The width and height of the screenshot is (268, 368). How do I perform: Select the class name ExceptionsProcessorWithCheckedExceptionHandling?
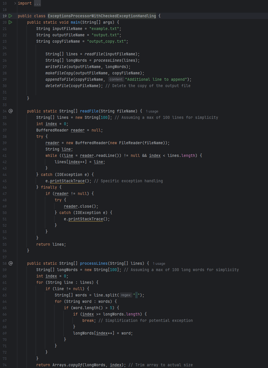[x=102, y=16]
